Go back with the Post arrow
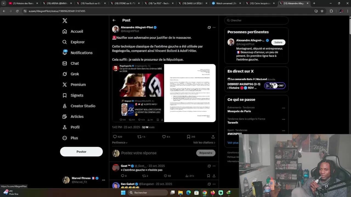 pos(114,20)
